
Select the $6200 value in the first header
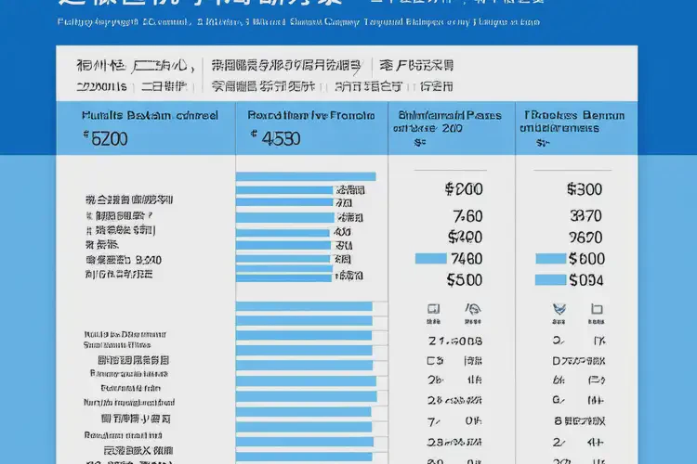point(106,136)
